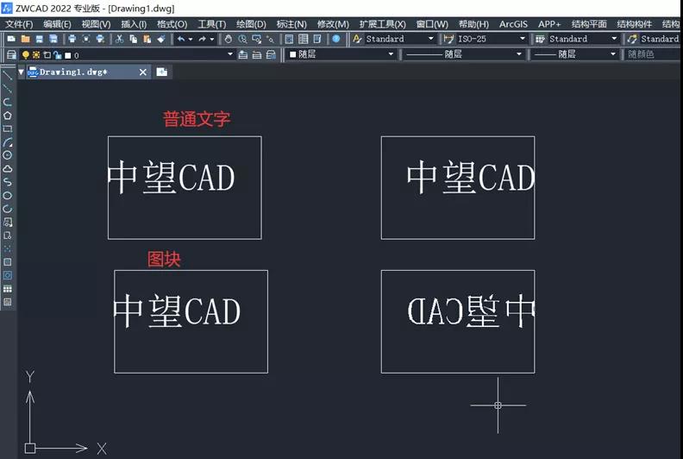Click the Publish printer icon
Image resolution: width=683 pixels, height=459 pixels.
pos(100,39)
